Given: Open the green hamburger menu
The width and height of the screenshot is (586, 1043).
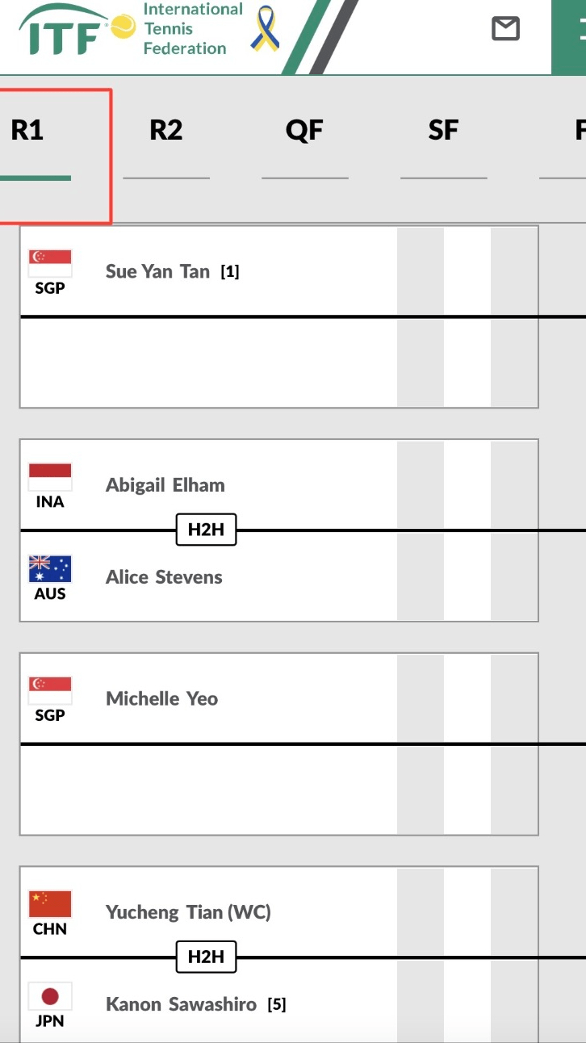Looking at the screenshot, I should tap(575, 32).
